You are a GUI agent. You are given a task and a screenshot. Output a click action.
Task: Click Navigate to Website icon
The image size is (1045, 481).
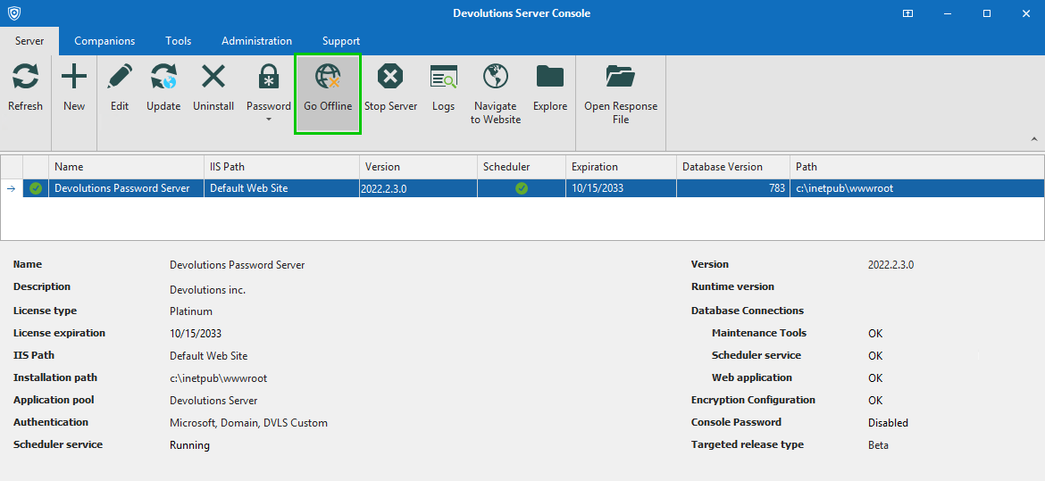tap(496, 78)
